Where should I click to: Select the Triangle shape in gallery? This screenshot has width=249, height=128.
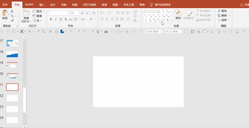(159, 11)
